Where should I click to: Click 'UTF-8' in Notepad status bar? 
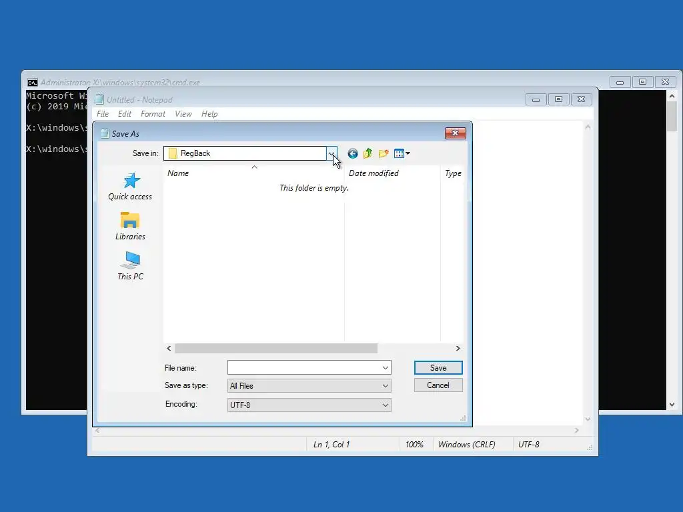pyautogui.click(x=529, y=445)
